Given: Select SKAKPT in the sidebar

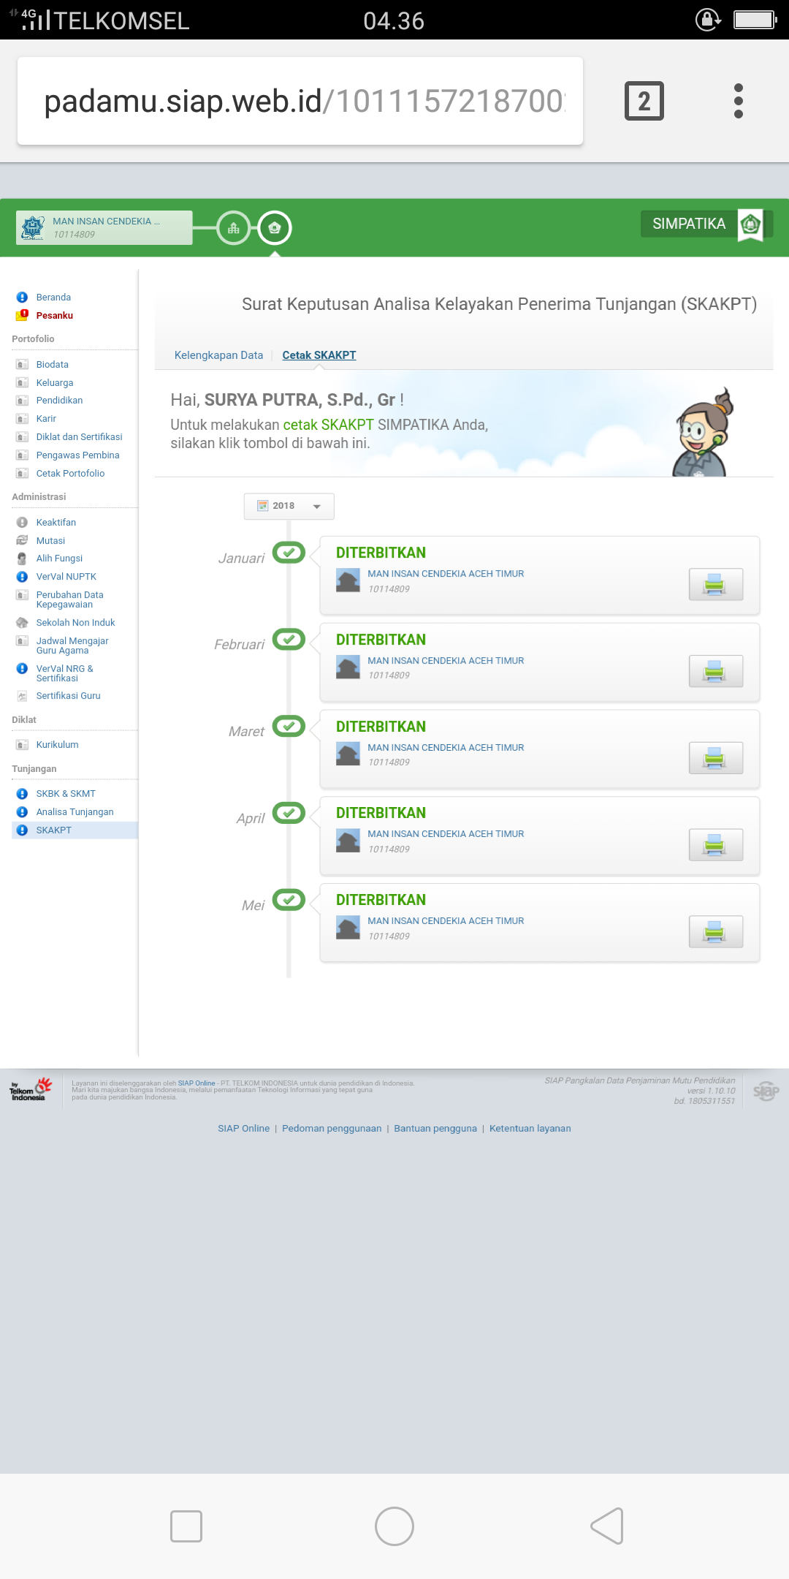Looking at the screenshot, I should tap(75, 830).
